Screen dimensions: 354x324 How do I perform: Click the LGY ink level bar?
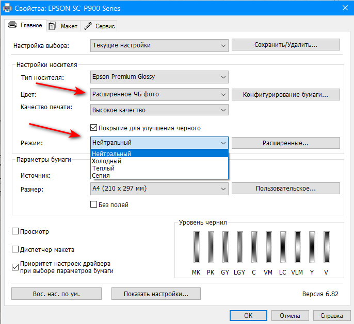[x=240, y=247]
